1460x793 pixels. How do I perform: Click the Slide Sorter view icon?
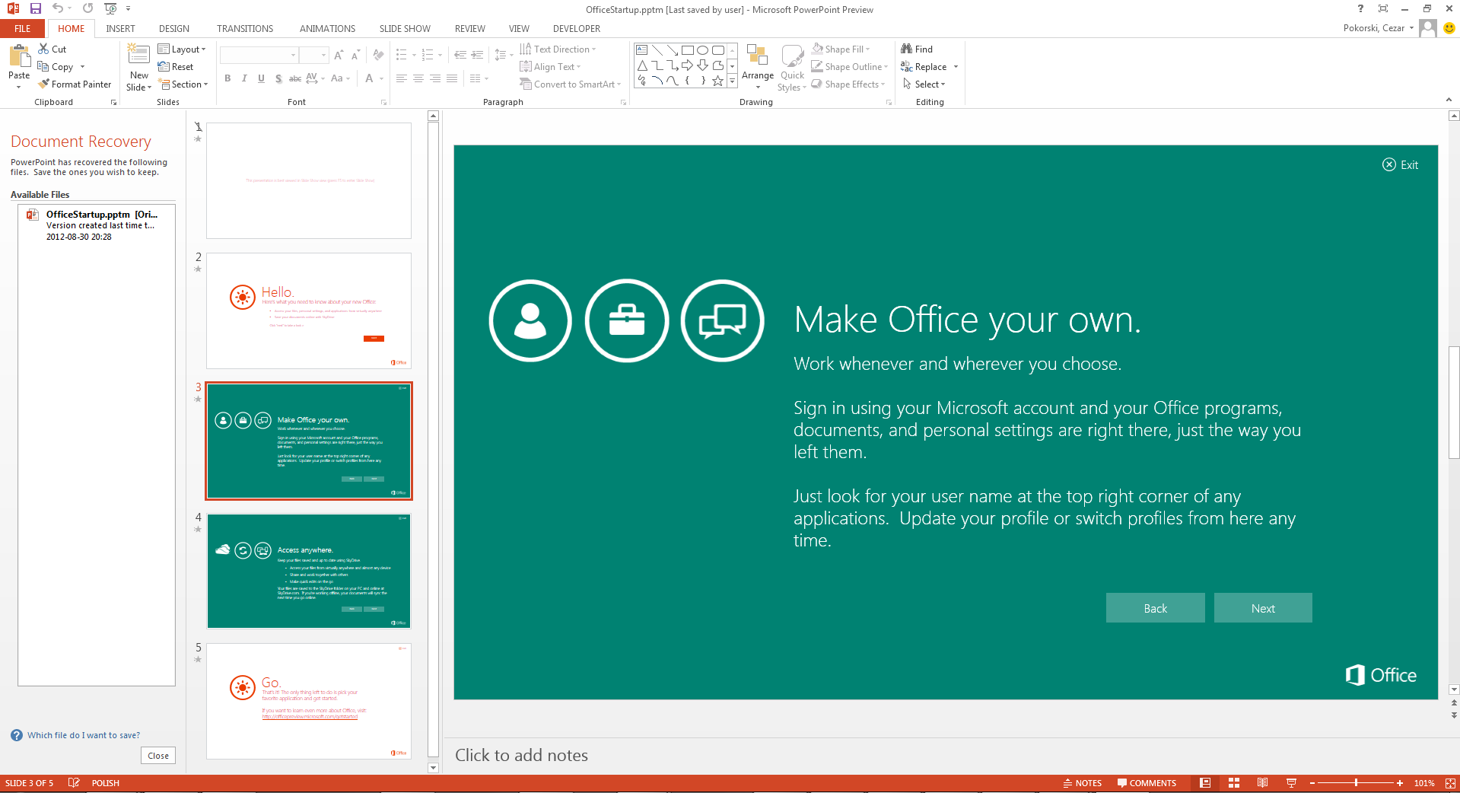(x=1234, y=783)
